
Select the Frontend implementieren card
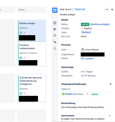[32, 54]
